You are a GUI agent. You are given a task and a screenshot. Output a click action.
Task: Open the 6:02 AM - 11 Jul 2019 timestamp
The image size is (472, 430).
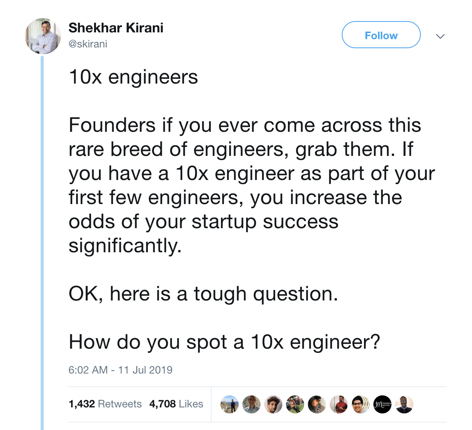pyautogui.click(x=120, y=370)
